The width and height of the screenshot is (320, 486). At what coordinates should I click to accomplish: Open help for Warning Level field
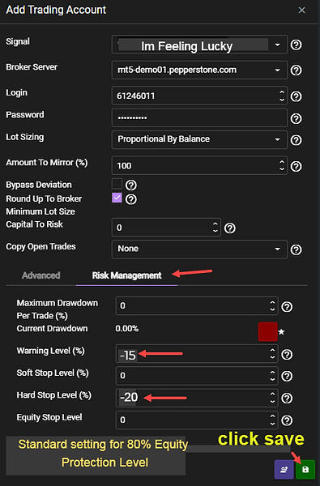click(x=287, y=354)
